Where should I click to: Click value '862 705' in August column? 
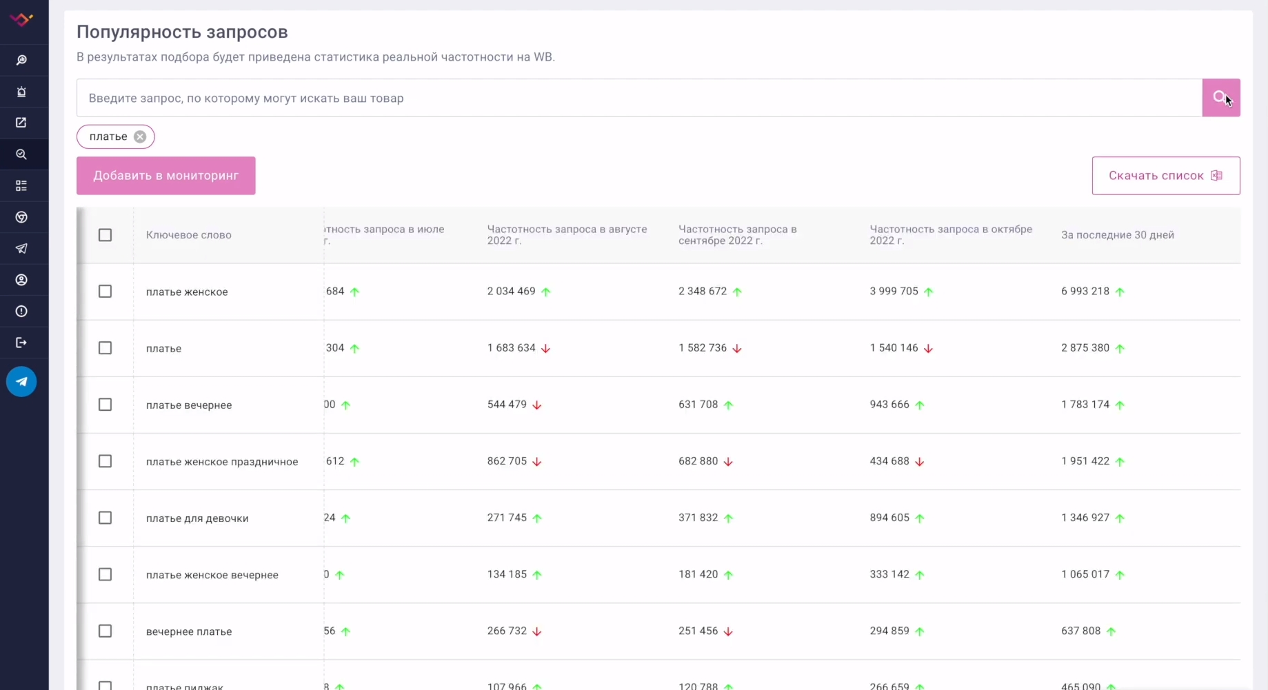point(507,461)
